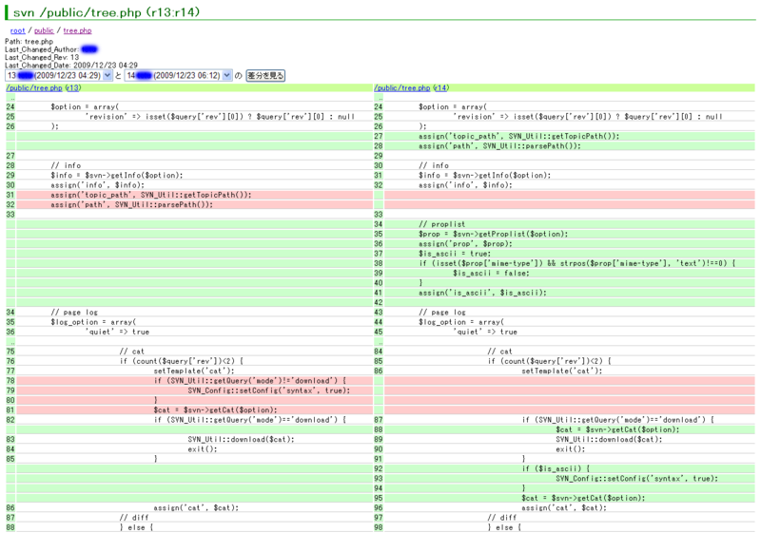Click removed line with mode!='download' check
Screen dimensions: 761x533
[250, 381]
